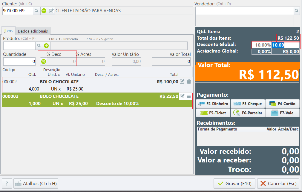The width and height of the screenshot is (302, 192).
Task: Click the question mark help button
Action: click(x=7, y=184)
